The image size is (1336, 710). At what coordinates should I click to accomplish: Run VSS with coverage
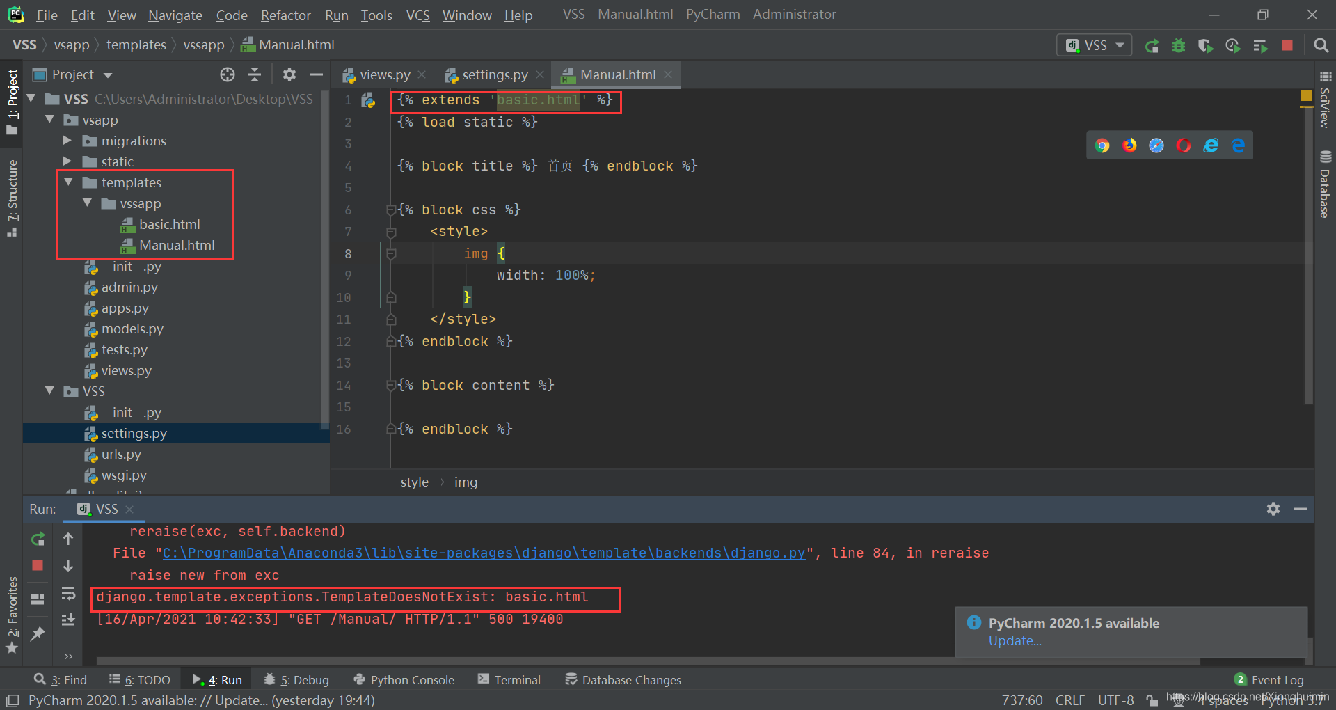click(x=1206, y=46)
